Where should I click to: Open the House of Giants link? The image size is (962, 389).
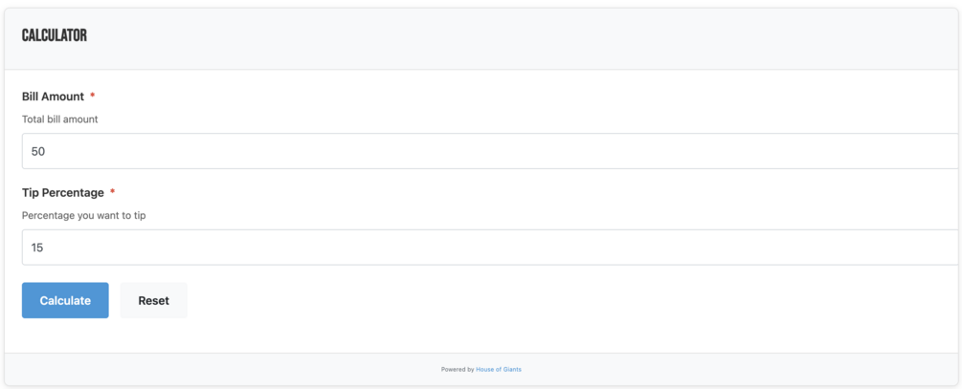coord(498,369)
